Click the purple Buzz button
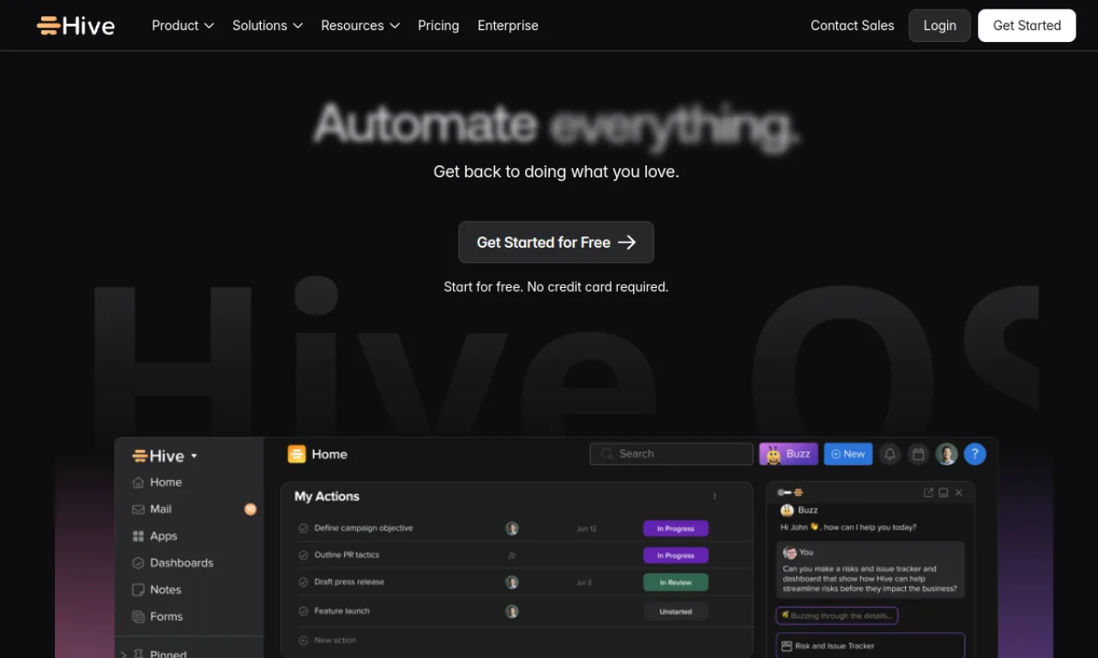 (788, 454)
